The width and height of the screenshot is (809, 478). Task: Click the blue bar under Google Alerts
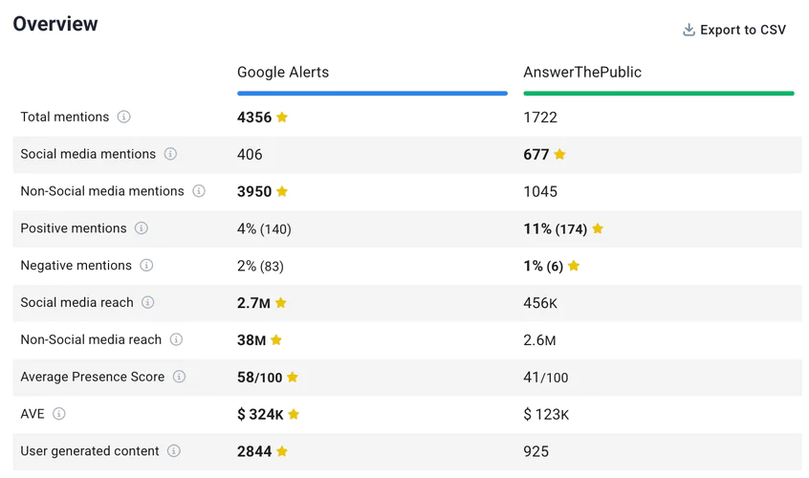(x=373, y=94)
